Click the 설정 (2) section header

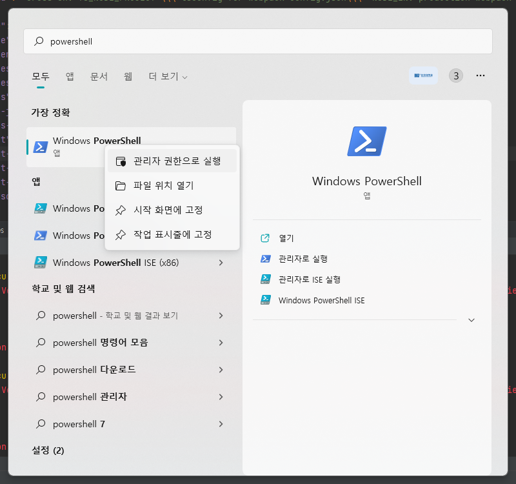(x=48, y=450)
